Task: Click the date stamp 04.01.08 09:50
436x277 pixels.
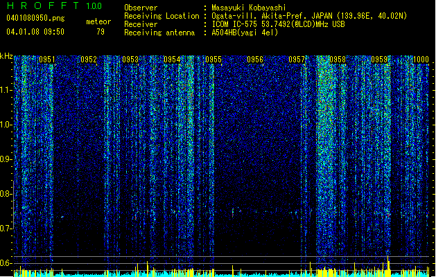Action: [35, 32]
